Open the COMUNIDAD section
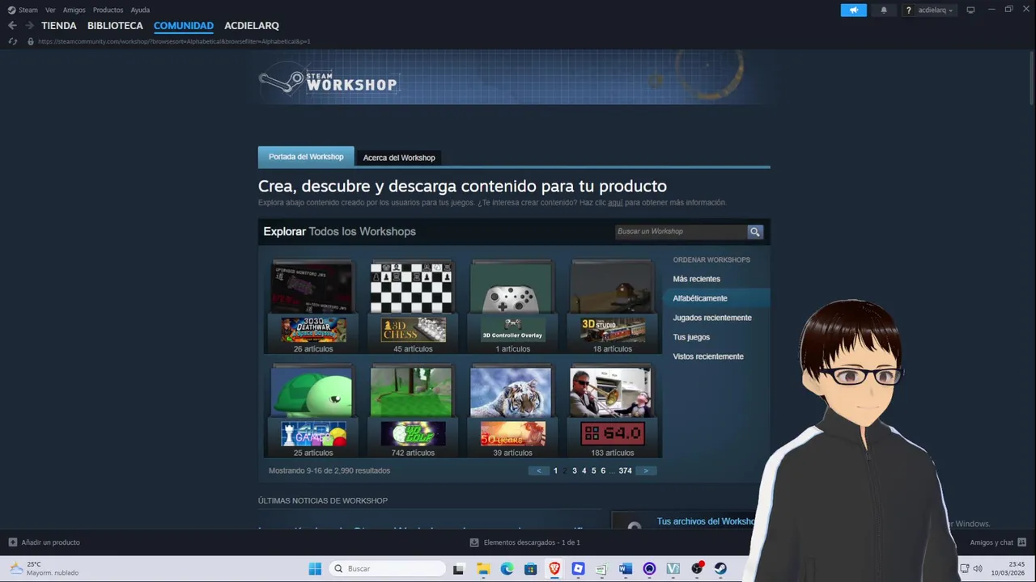This screenshot has height=582, width=1036. click(x=184, y=26)
